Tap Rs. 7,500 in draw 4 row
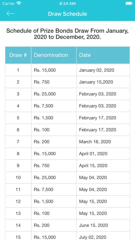 [x=44, y=106]
